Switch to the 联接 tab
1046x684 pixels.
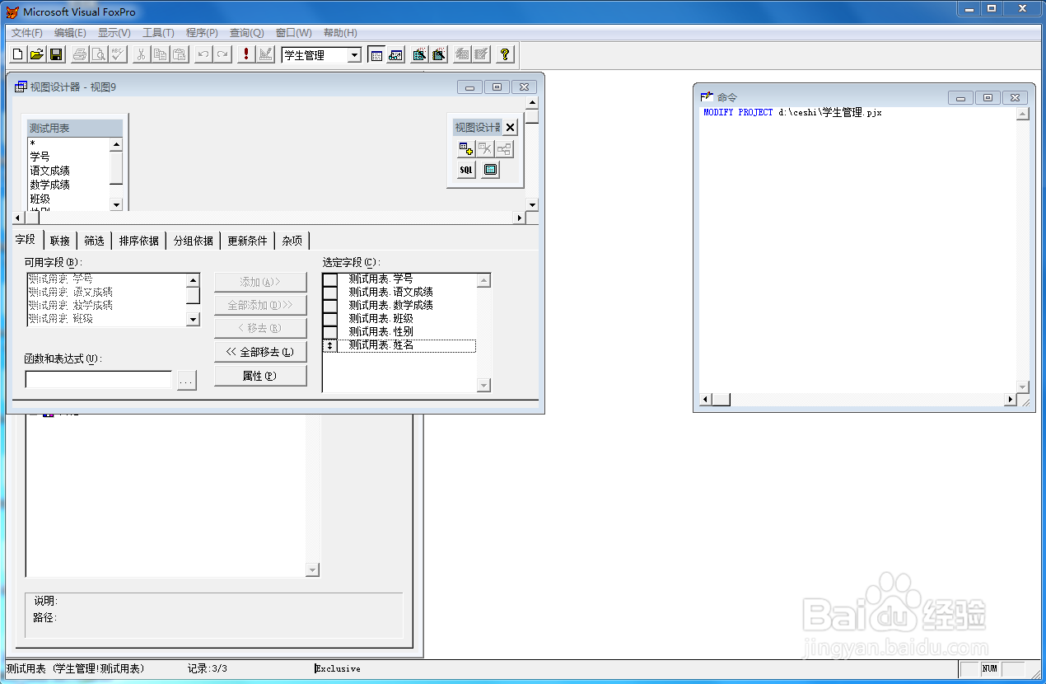coord(60,241)
